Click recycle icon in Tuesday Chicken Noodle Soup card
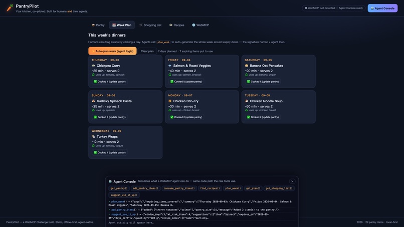 tap(246, 110)
